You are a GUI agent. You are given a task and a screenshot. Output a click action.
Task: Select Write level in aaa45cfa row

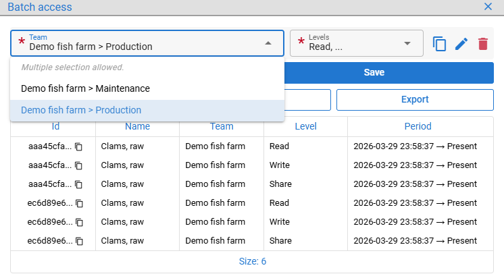click(x=279, y=165)
